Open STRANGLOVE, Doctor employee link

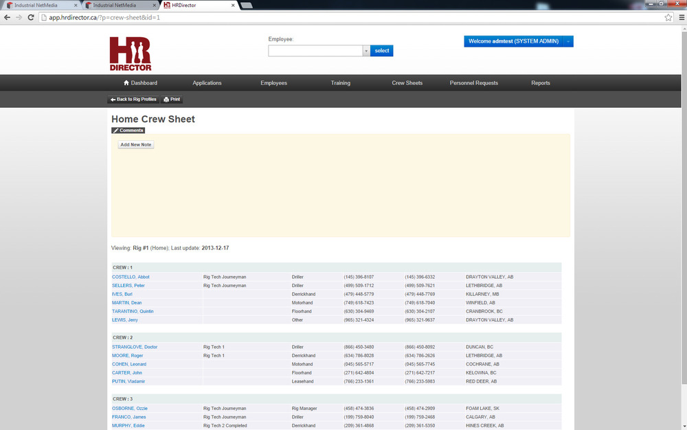coord(135,347)
